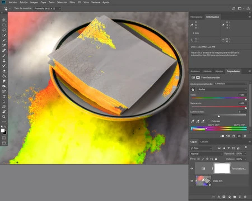Open Relleno value dropdown arrow
This screenshot has height=201, width=252.
click(x=245, y=159)
